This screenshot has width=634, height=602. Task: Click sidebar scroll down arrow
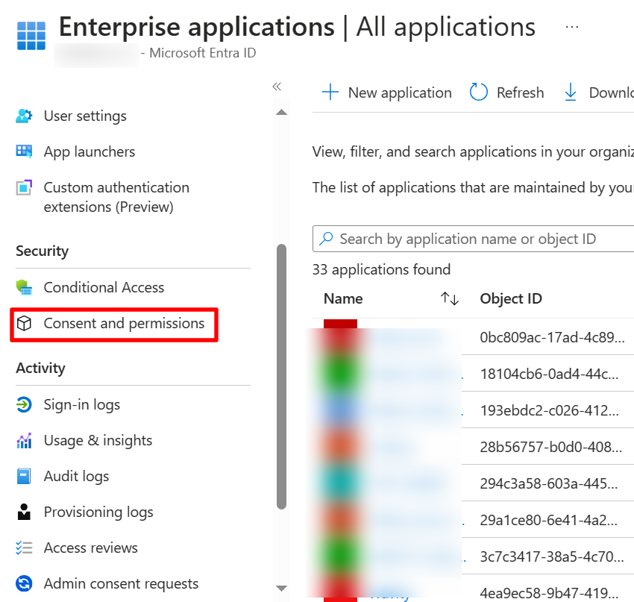pyautogui.click(x=281, y=588)
